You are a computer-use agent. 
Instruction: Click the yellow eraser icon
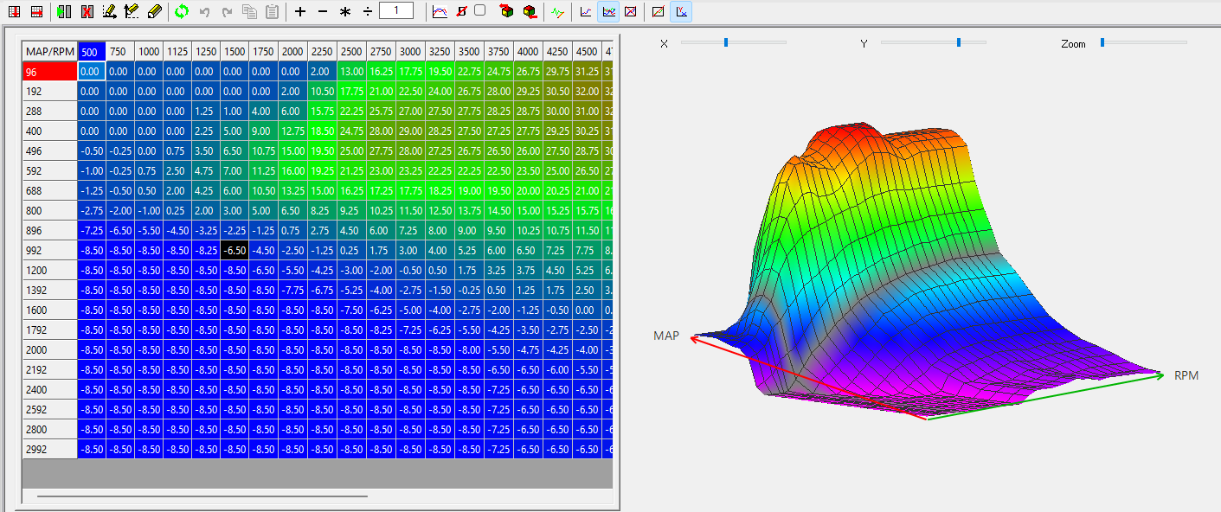coord(154,11)
